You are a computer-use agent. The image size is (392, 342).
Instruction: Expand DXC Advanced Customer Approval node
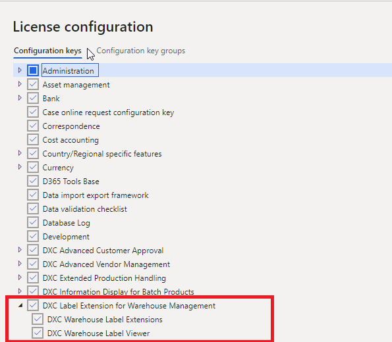(20, 250)
